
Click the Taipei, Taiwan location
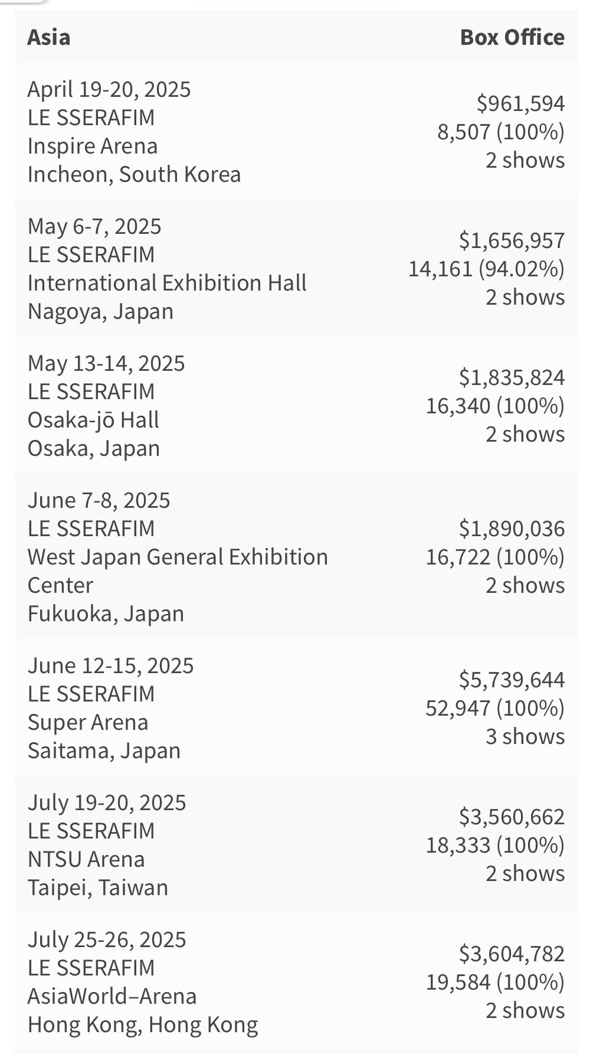[98, 887]
